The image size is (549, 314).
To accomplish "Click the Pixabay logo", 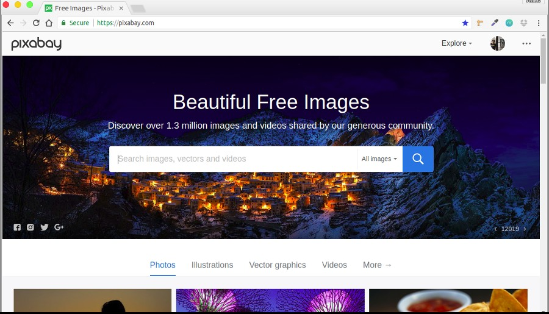I will pyautogui.click(x=37, y=44).
